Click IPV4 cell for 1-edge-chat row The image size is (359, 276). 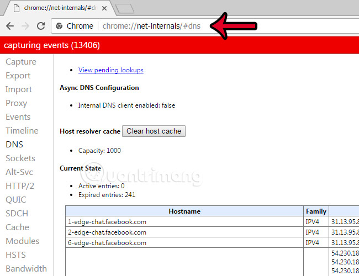coord(316,221)
